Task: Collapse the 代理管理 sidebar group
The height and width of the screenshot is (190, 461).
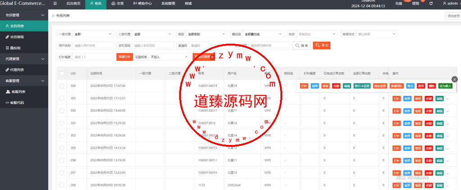Action: click(x=24, y=59)
